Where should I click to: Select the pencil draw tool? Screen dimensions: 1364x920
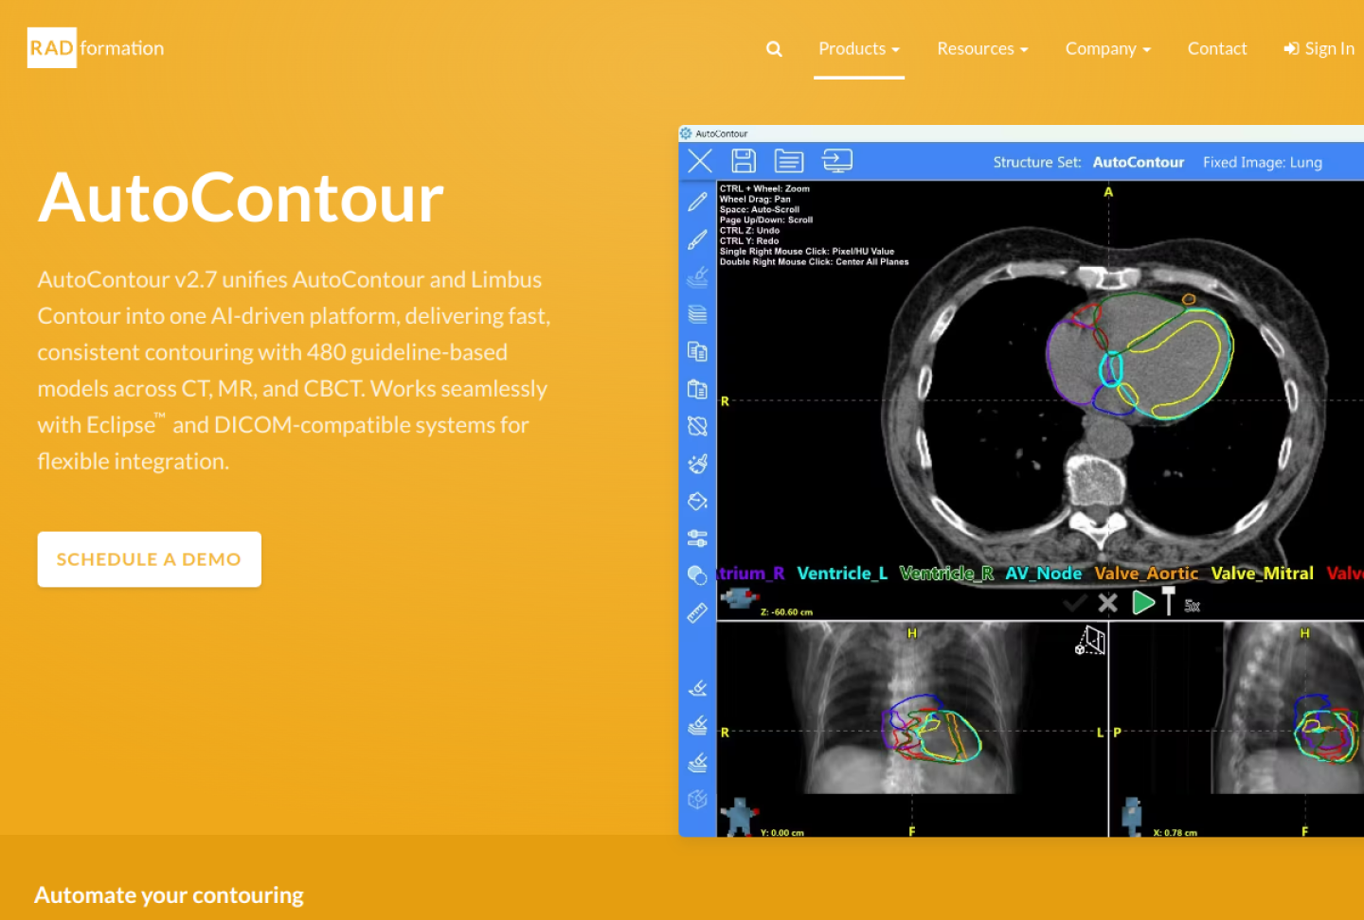pyautogui.click(x=697, y=202)
